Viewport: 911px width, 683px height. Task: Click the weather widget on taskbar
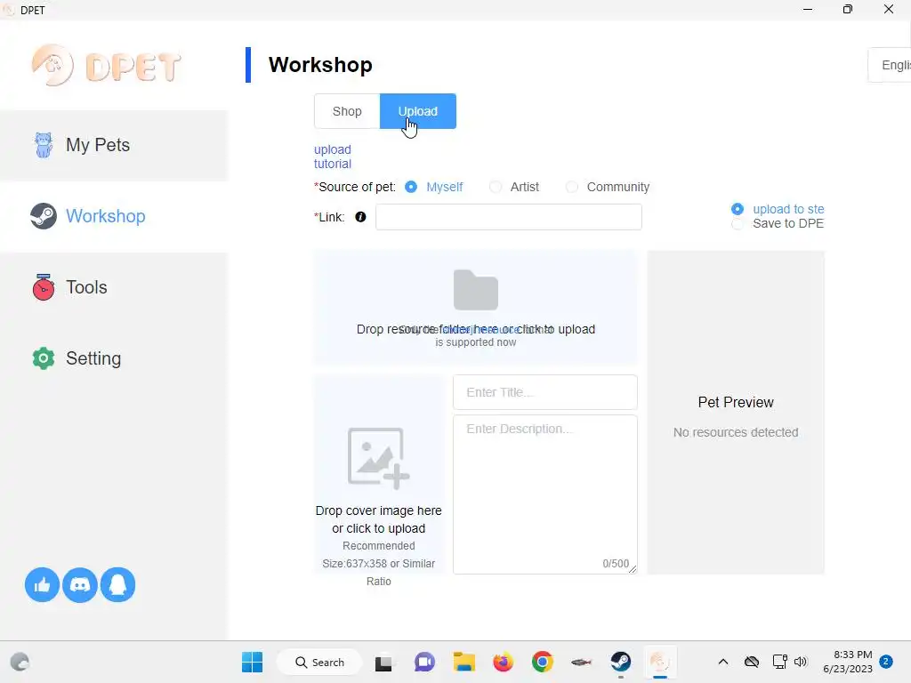point(20,662)
